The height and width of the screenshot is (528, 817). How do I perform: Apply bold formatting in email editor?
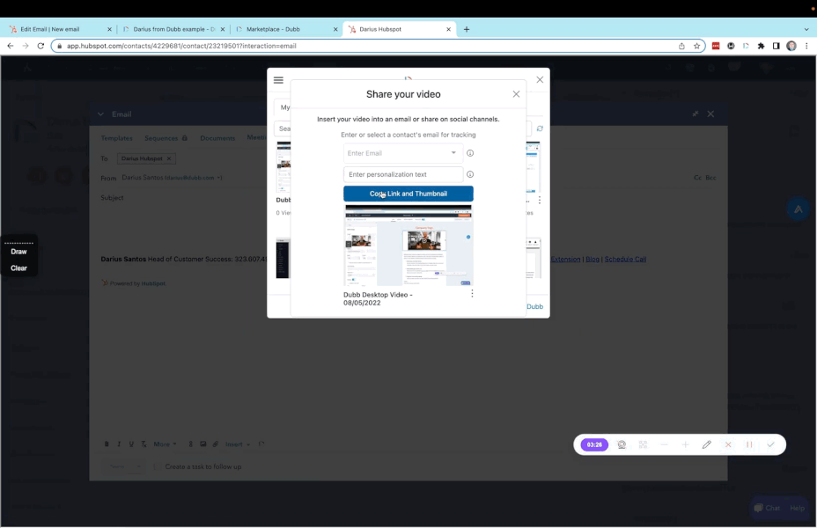pyautogui.click(x=107, y=444)
